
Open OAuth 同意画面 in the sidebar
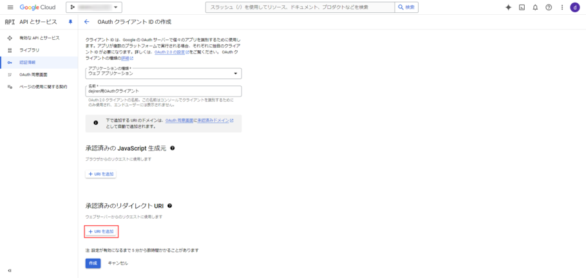point(33,74)
